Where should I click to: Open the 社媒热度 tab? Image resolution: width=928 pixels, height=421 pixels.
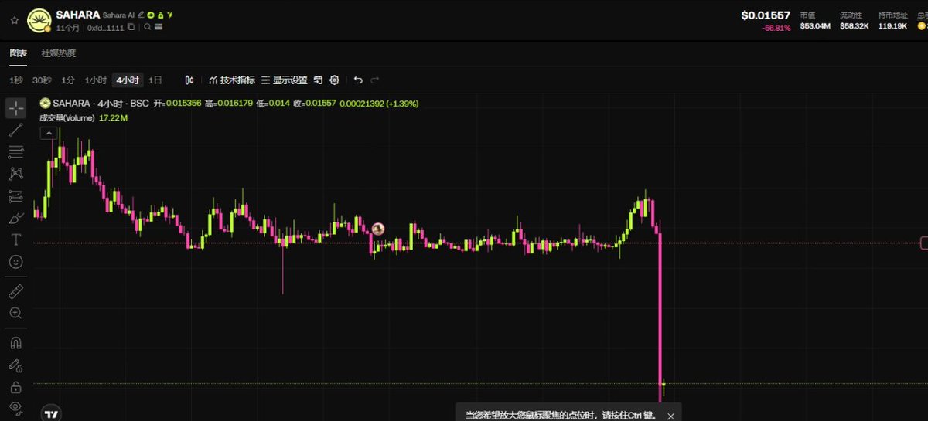59,53
